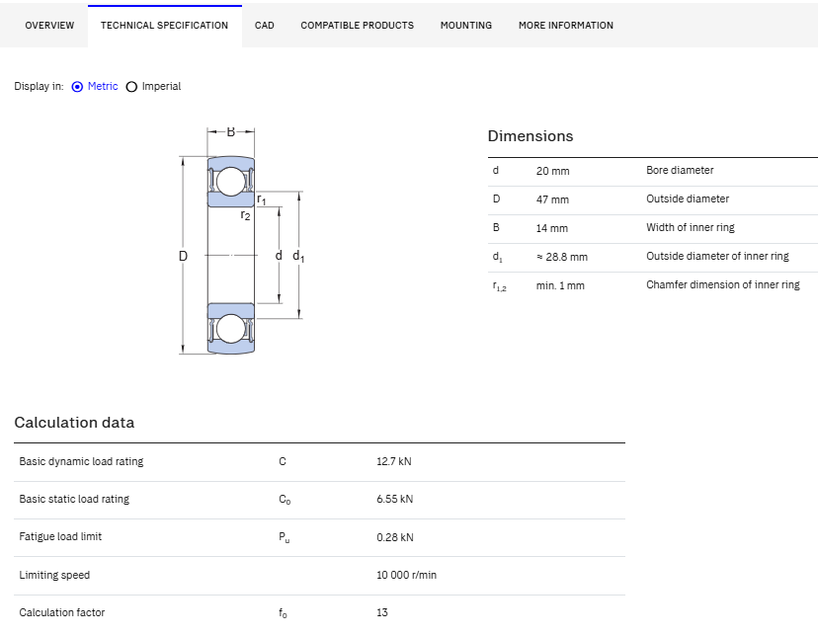818x636 pixels.
Task: Click the 'min. 1 mm' chamfer value
Action: (x=560, y=285)
